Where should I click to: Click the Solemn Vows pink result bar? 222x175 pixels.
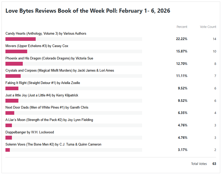click(8, 150)
